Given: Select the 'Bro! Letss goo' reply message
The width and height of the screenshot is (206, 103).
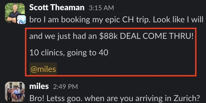Looking at the screenshot, I should coord(114,98).
